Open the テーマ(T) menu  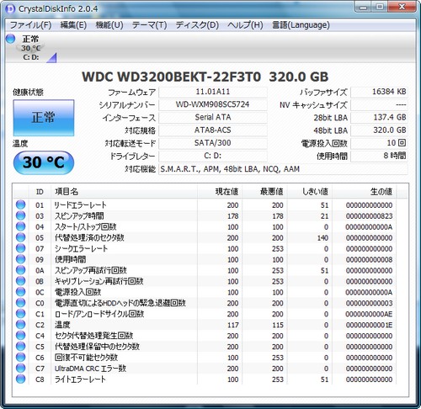[149, 25]
